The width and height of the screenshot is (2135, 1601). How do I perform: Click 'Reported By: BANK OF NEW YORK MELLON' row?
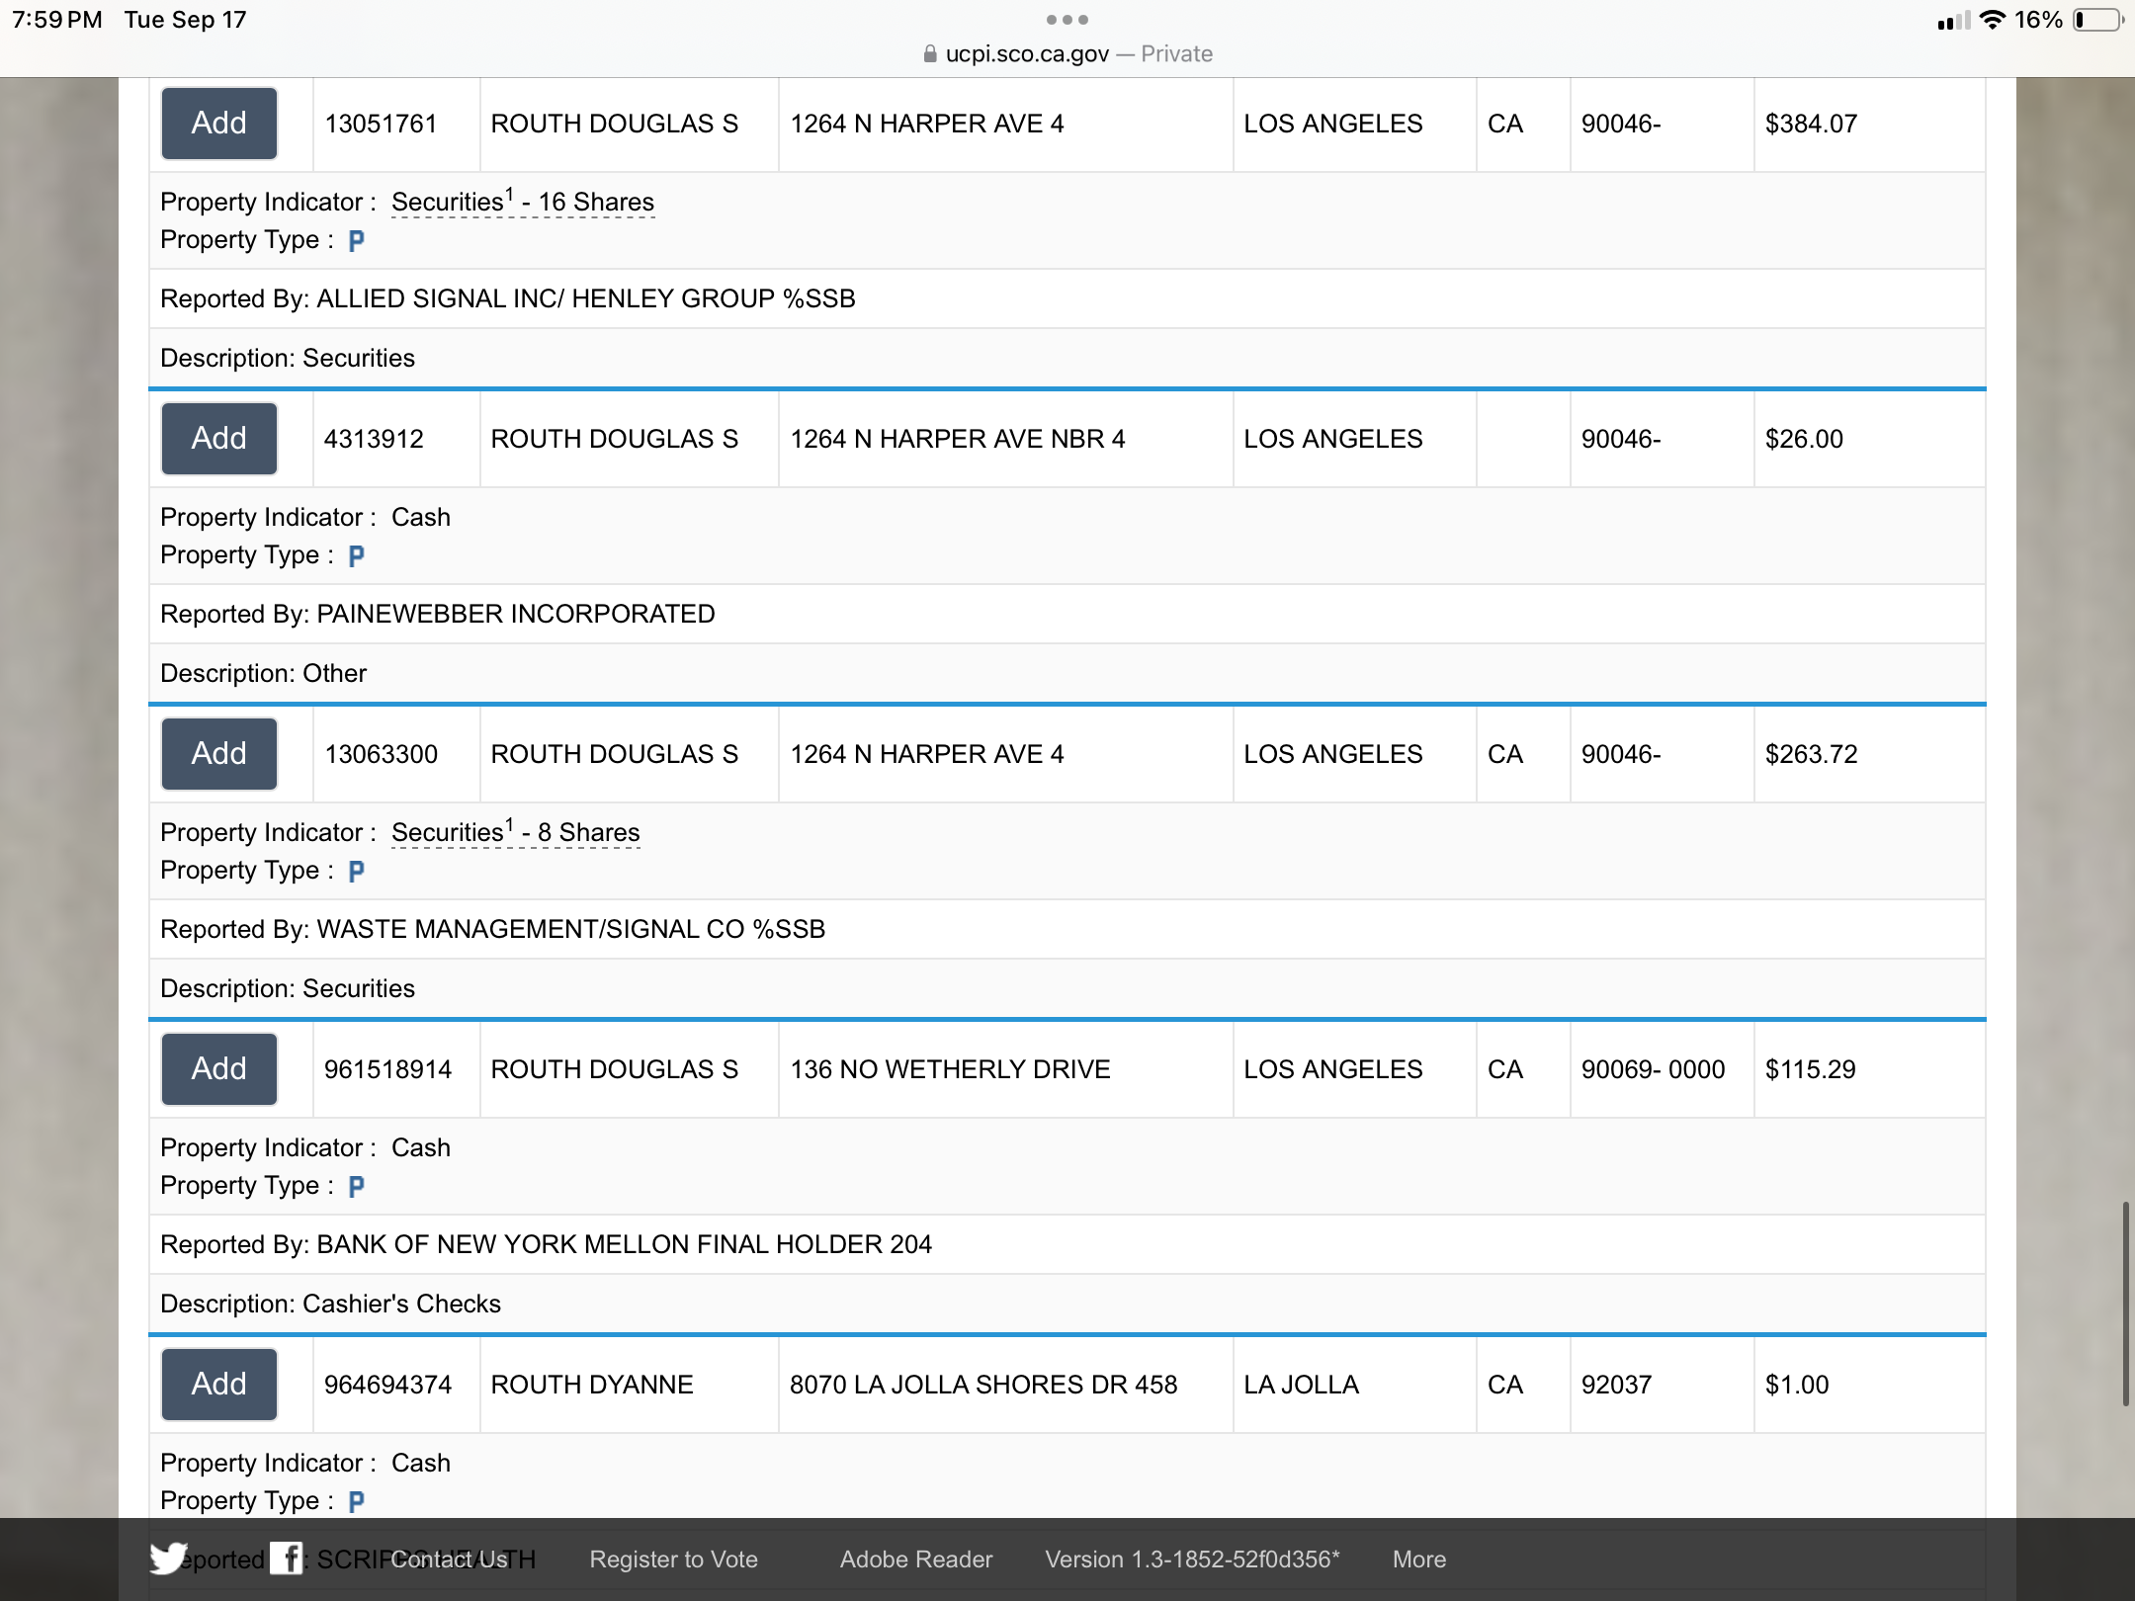(x=1067, y=1244)
